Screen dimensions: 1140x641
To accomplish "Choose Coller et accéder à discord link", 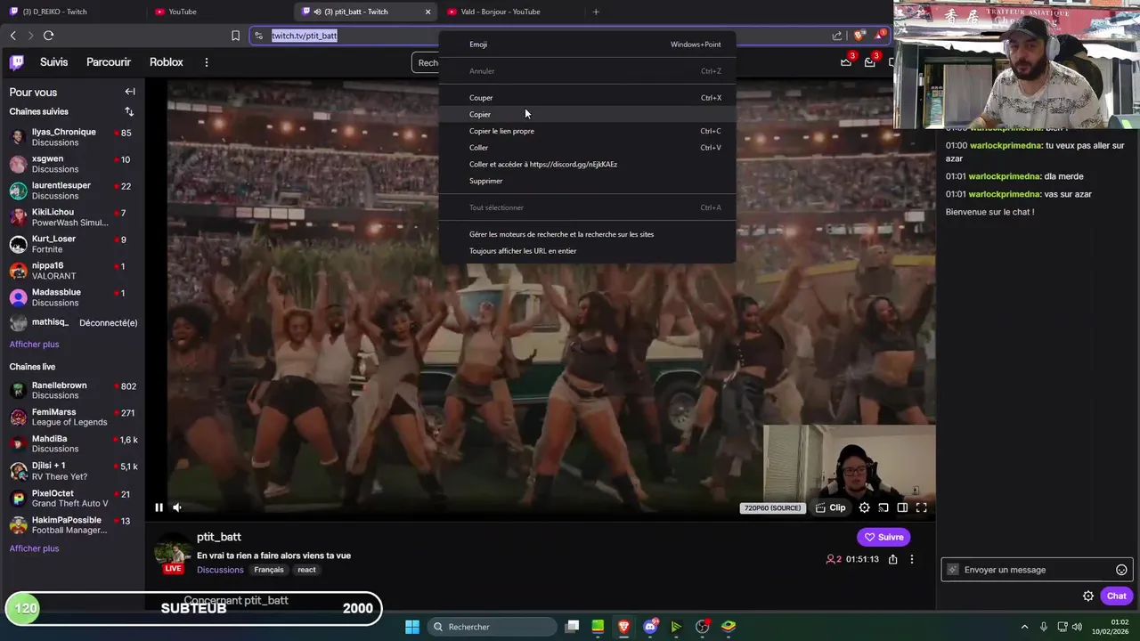I will (588, 164).
